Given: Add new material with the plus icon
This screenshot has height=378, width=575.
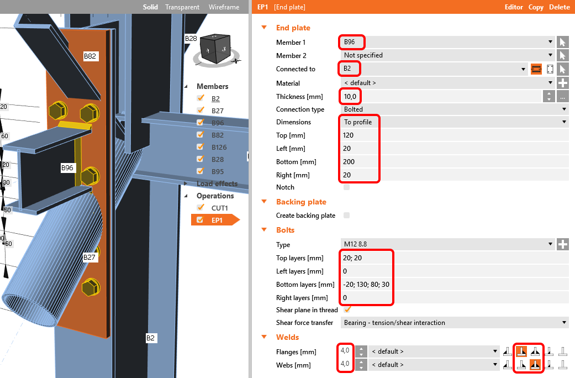Looking at the screenshot, I should 562,83.
